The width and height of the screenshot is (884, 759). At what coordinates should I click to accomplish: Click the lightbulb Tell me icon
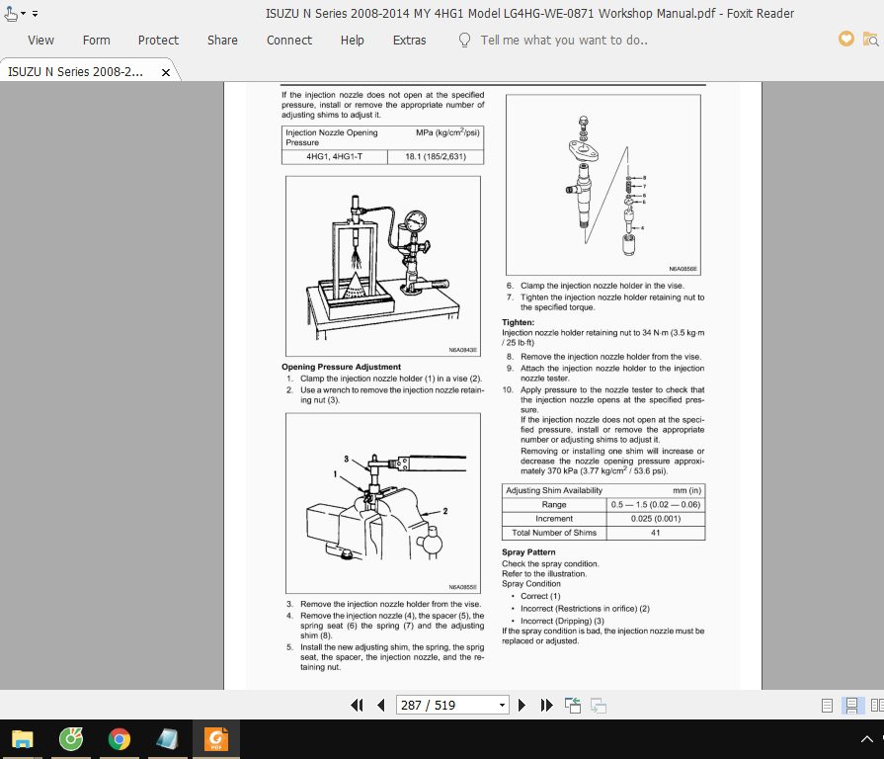click(x=464, y=41)
